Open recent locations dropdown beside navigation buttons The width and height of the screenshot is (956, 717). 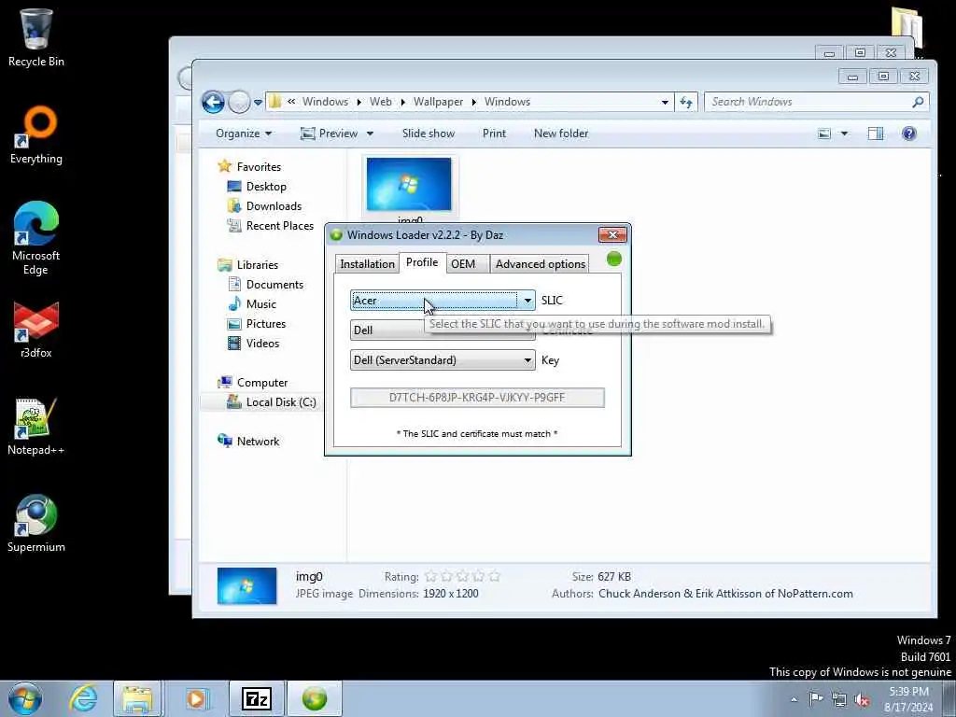click(258, 103)
